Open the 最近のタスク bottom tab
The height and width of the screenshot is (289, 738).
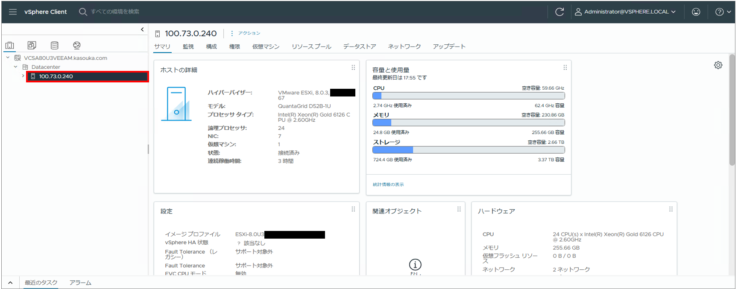(41, 283)
